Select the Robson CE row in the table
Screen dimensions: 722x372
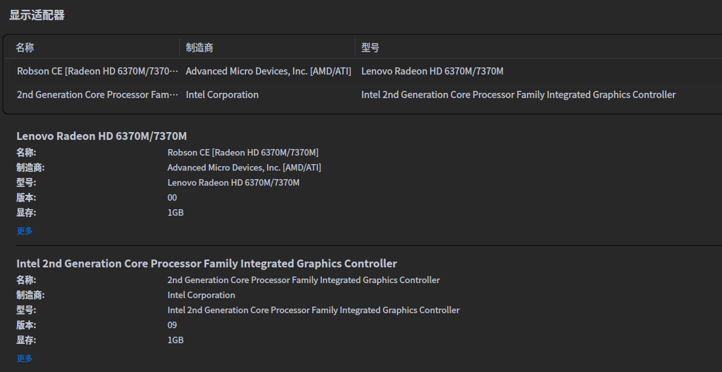click(x=97, y=71)
